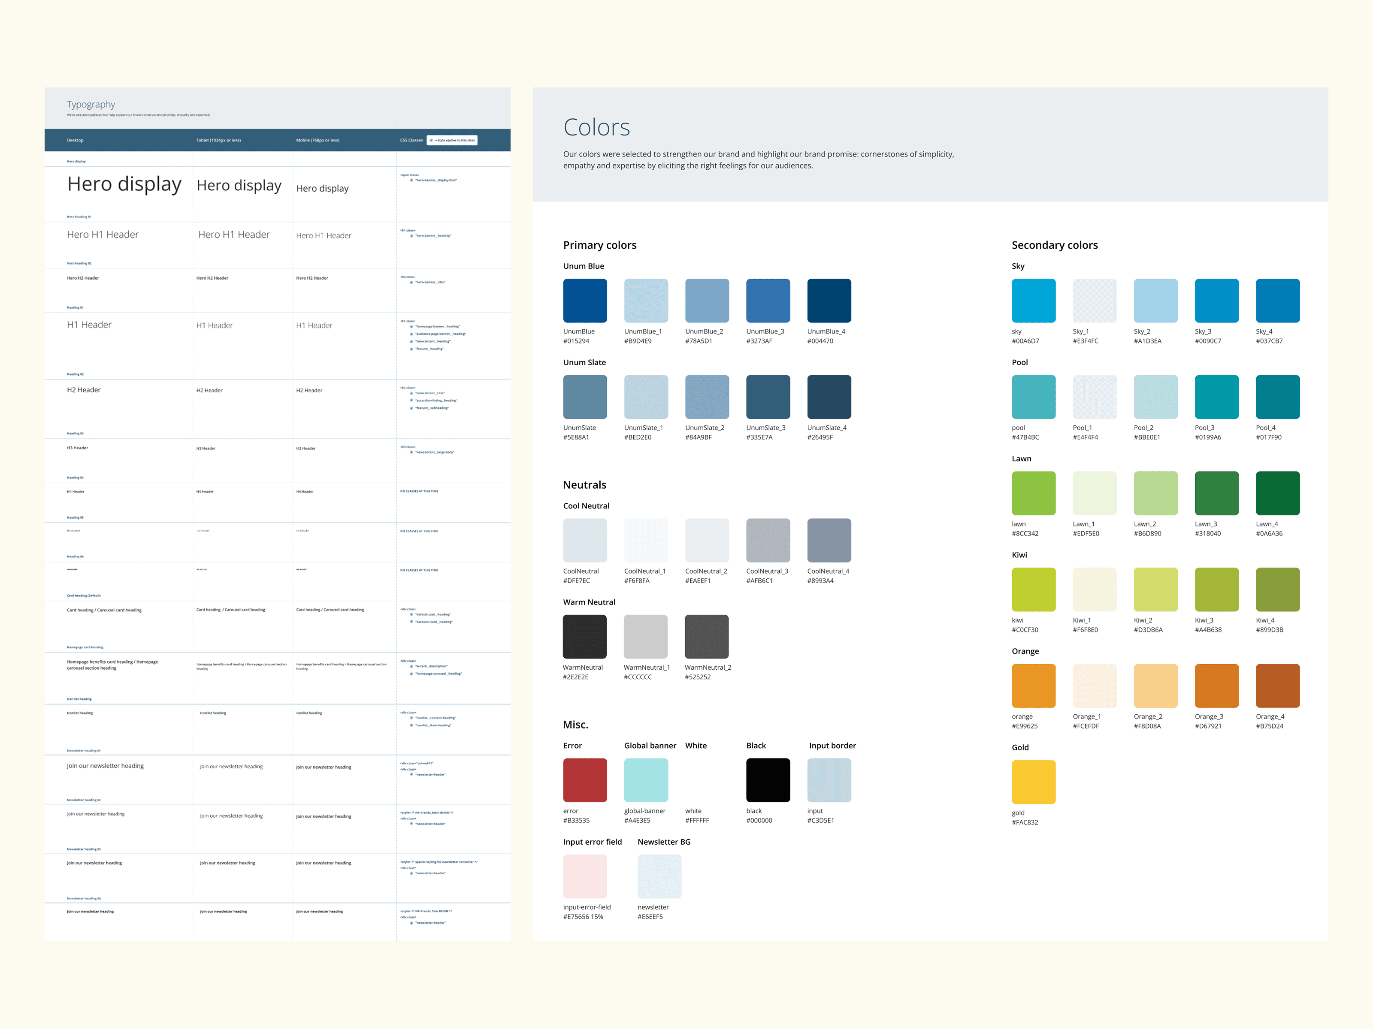1373x1029 pixels.
Task: Click the Lawn_4 #0A6A36 swatch
Action: (x=1277, y=493)
